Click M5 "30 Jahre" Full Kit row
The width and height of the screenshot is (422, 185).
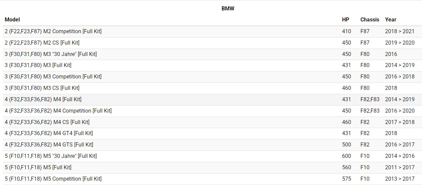(51, 156)
